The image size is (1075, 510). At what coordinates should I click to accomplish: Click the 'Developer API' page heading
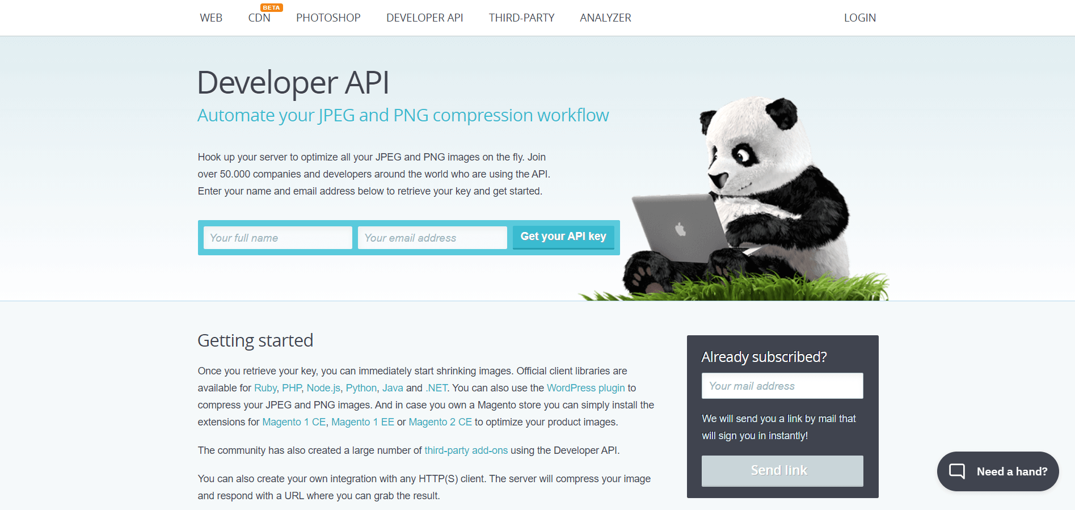point(293,82)
